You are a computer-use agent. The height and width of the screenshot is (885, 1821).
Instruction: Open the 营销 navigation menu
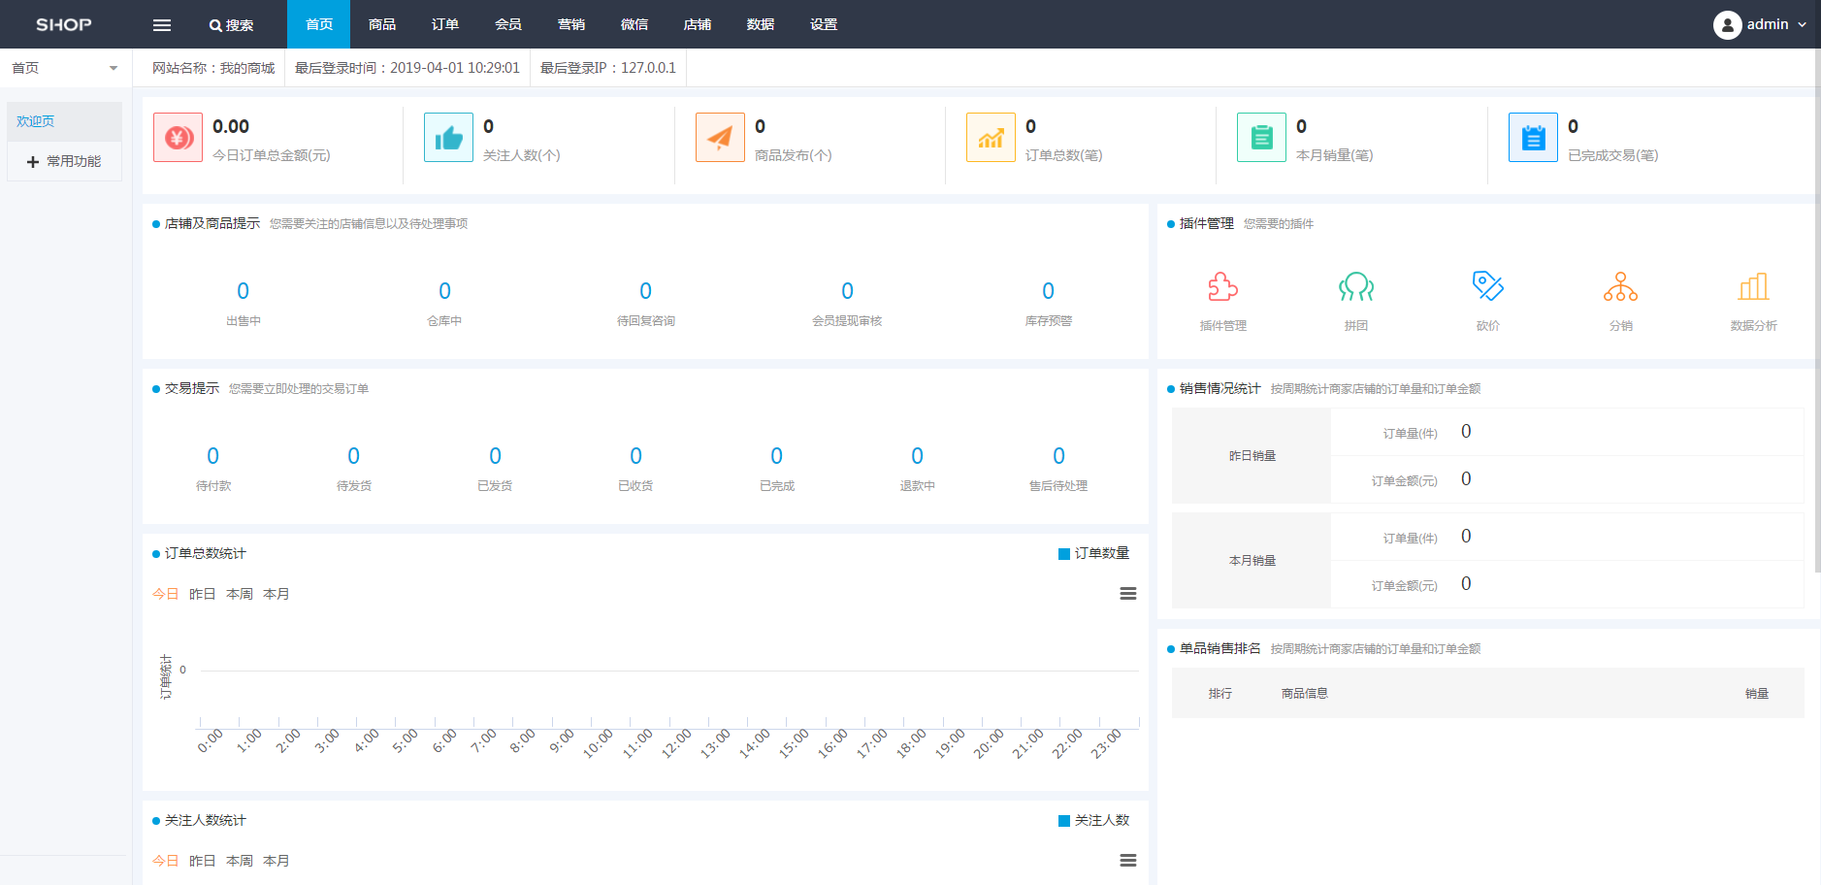(571, 24)
